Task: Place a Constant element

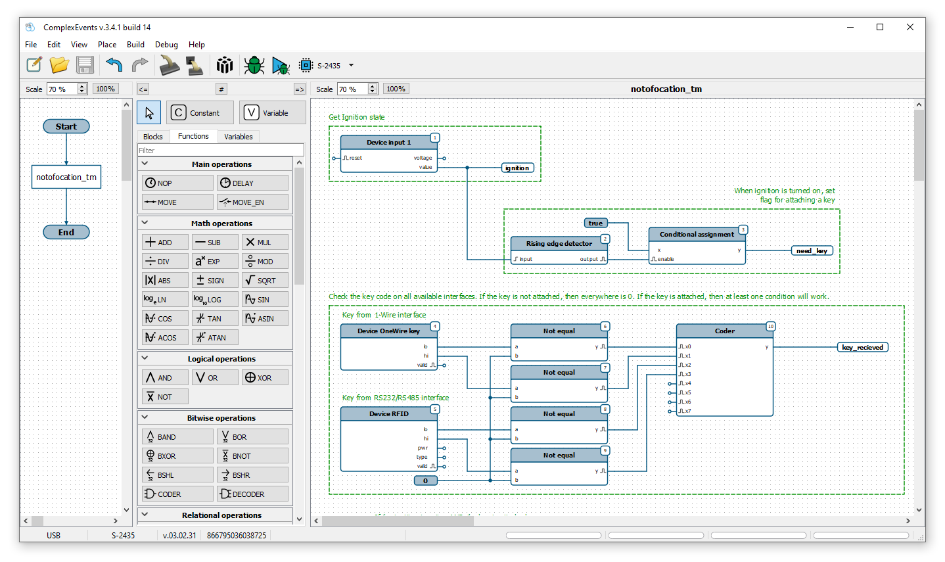Action: pyautogui.click(x=200, y=112)
